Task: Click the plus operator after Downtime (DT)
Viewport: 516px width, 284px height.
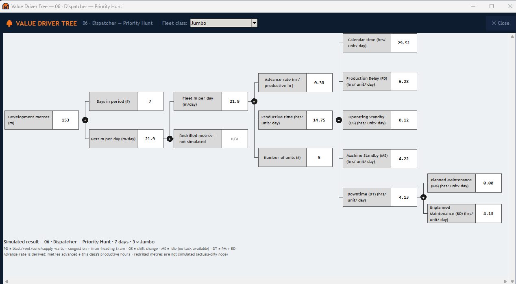Action: click(x=423, y=197)
